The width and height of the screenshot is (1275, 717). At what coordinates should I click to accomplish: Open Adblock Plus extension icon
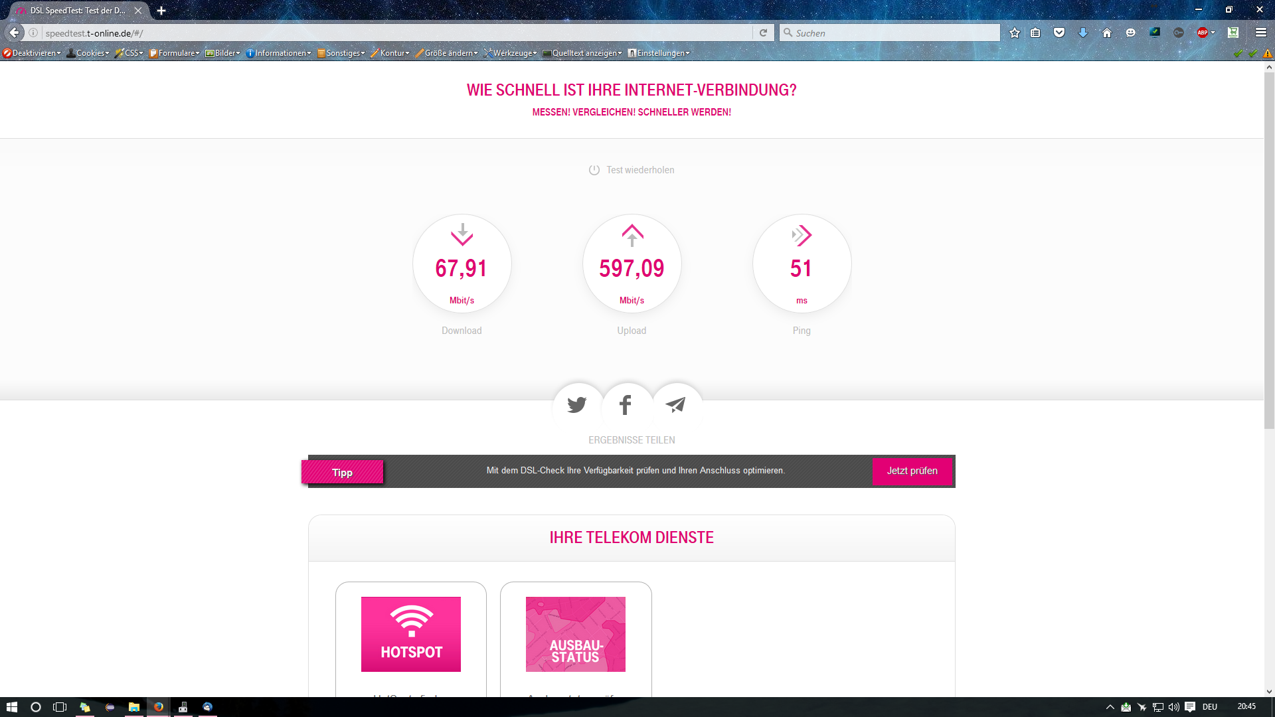pyautogui.click(x=1202, y=33)
